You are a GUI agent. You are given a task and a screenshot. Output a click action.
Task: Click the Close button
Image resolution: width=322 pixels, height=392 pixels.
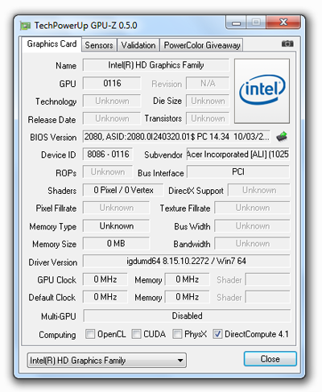point(270,359)
